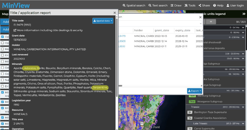Open the EL9503 title link
247x130 pixels.
tap(122, 41)
